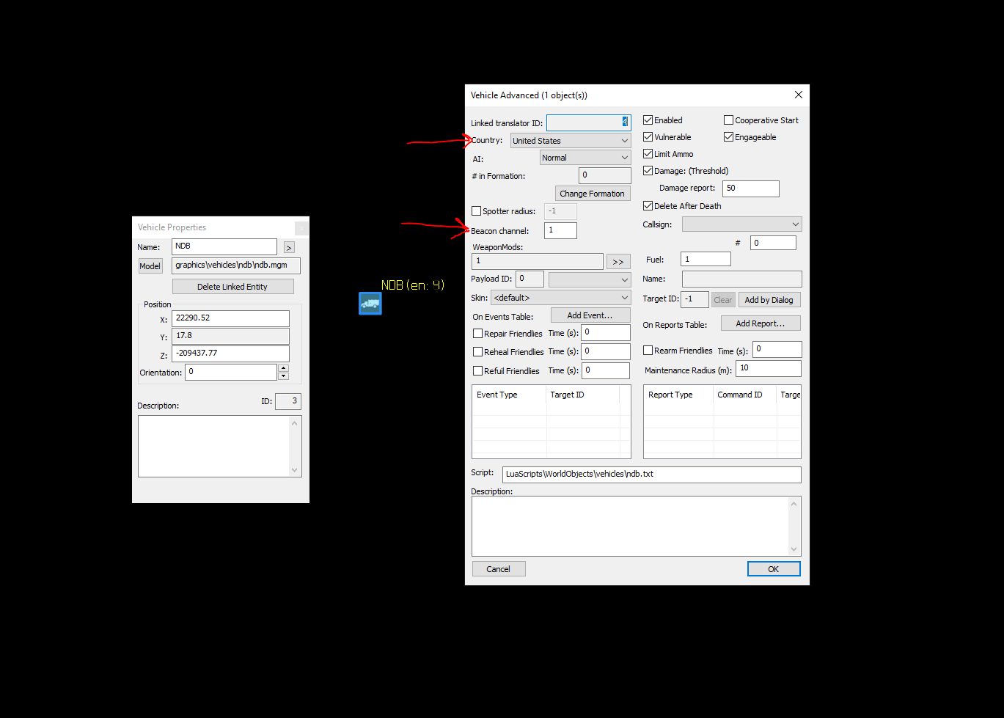
Task: Toggle the Enabled checkbox
Action: 648,120
